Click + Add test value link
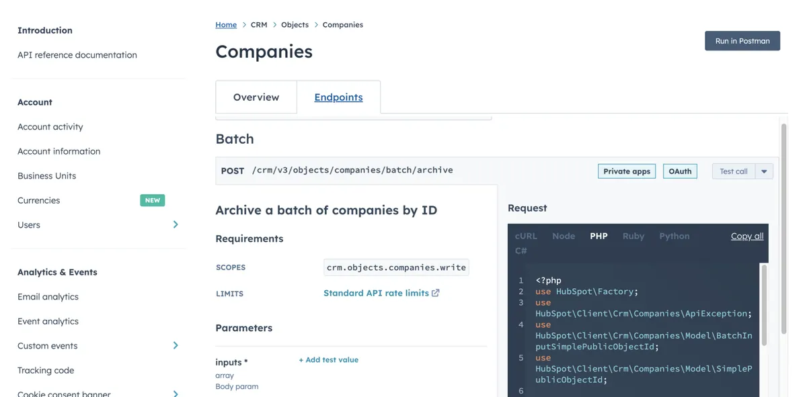Screen dimensions: 807x397 [x=329, y=360]
